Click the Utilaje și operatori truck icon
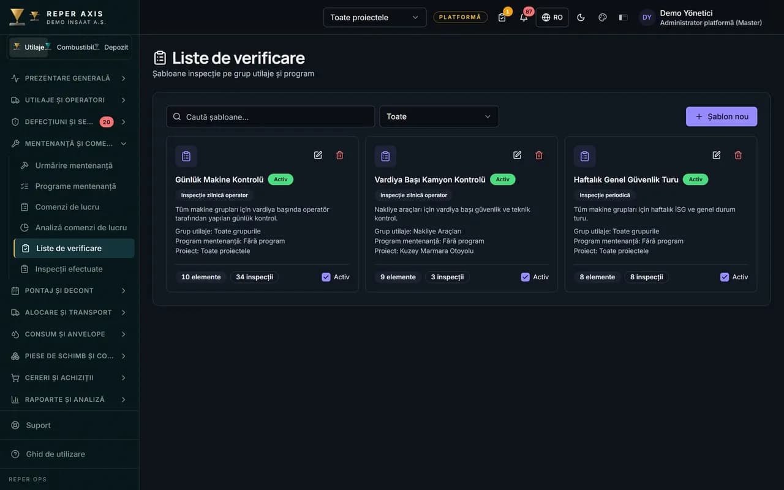The image size is (784, 490). click(15, 100)
